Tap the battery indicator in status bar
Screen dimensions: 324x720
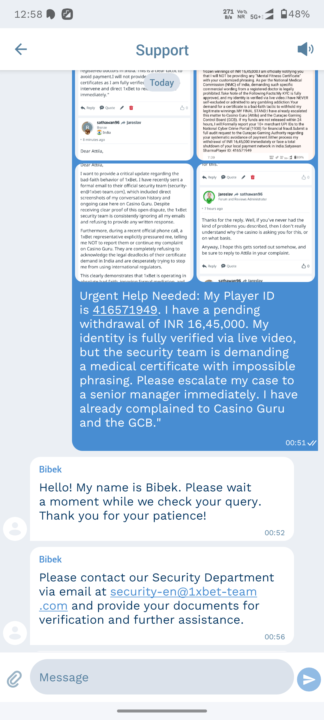[284, 14]
